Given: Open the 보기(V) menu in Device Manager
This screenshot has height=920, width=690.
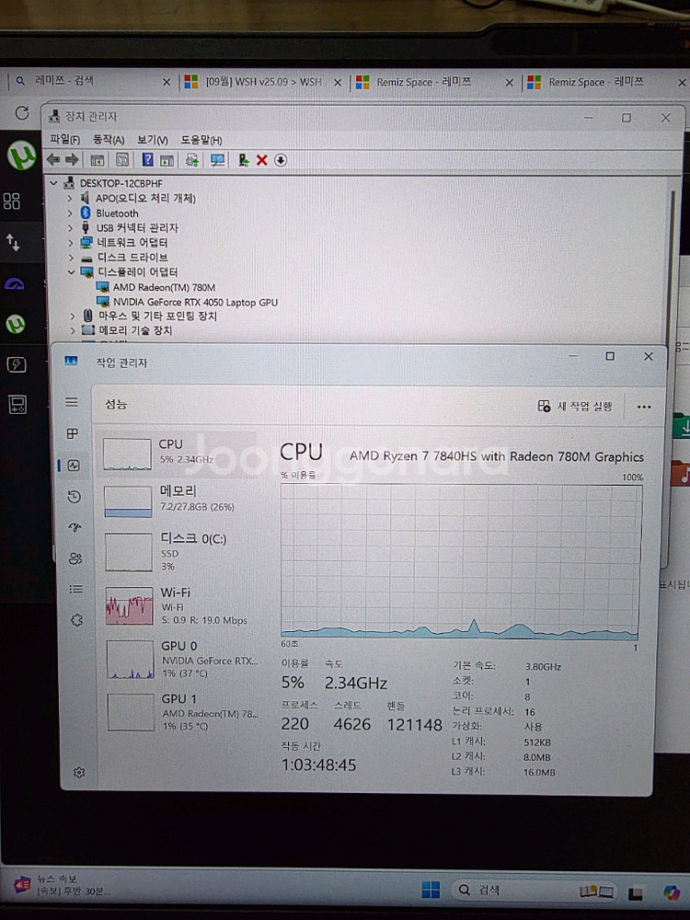Looking at the screenshot, I should [x=152, y=140].
